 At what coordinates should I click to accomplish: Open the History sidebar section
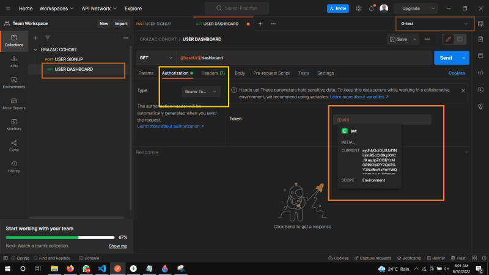click(x=13, y=167)
